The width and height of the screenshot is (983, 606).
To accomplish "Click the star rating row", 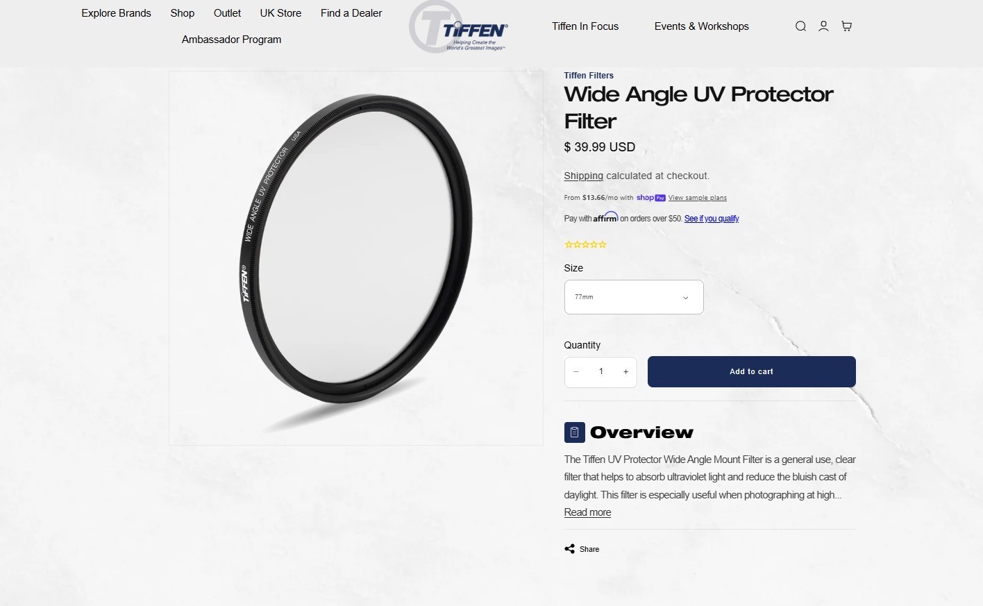I will tap(585, 244).
